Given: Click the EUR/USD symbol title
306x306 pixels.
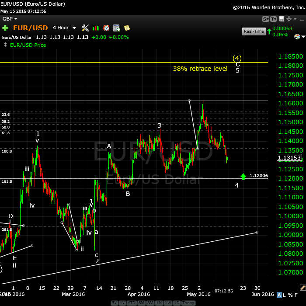Looking at the screenshot, I should tap(31, 28).
